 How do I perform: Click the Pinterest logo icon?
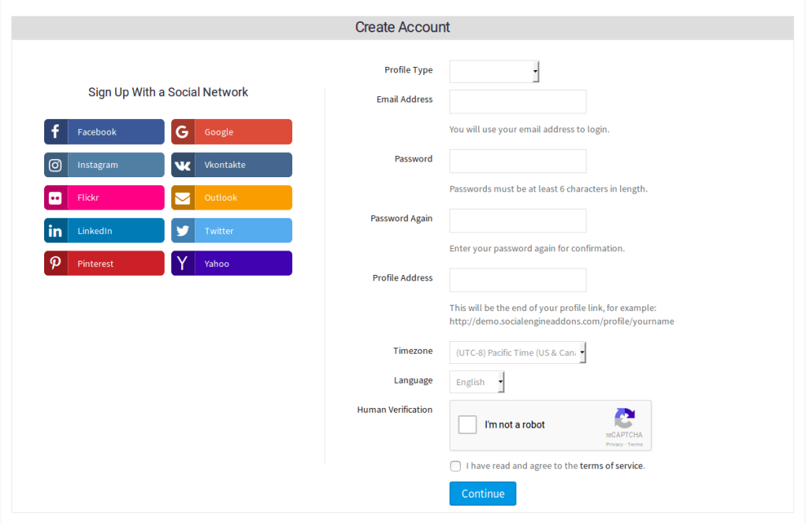point(55,264)
